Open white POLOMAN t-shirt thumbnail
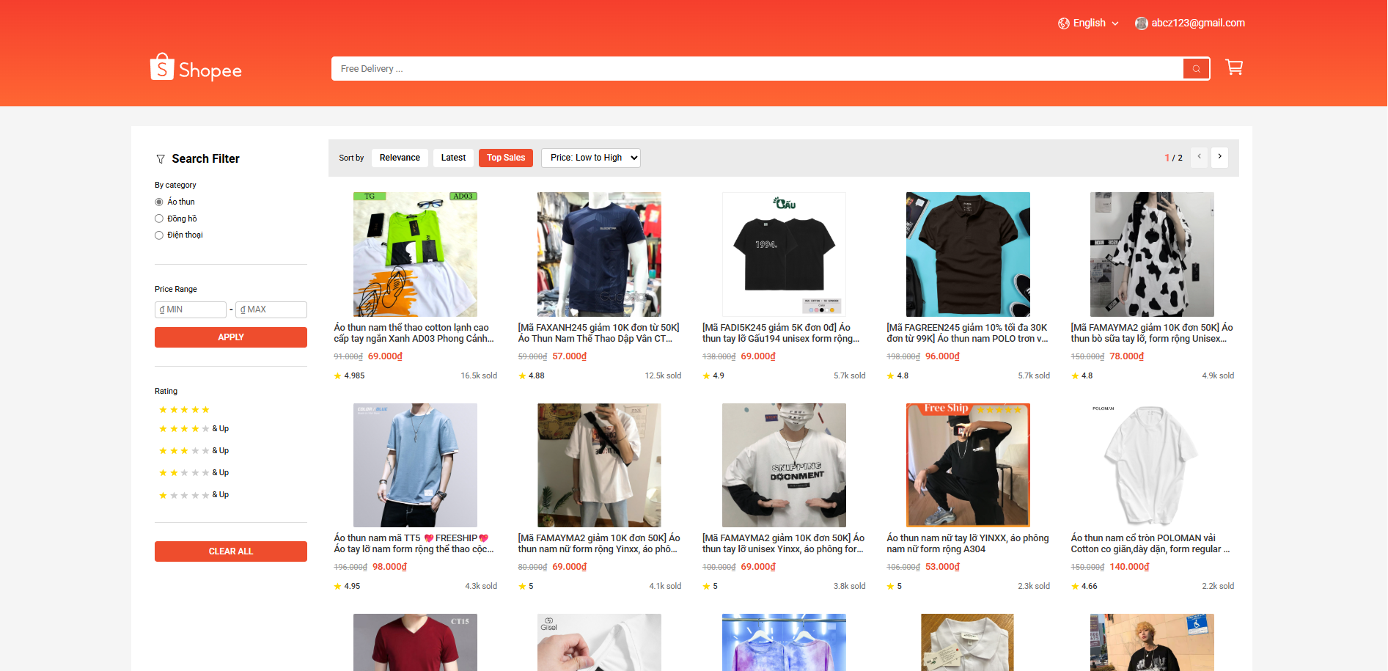1388x671 pixels. click(x=1153, y=465)
